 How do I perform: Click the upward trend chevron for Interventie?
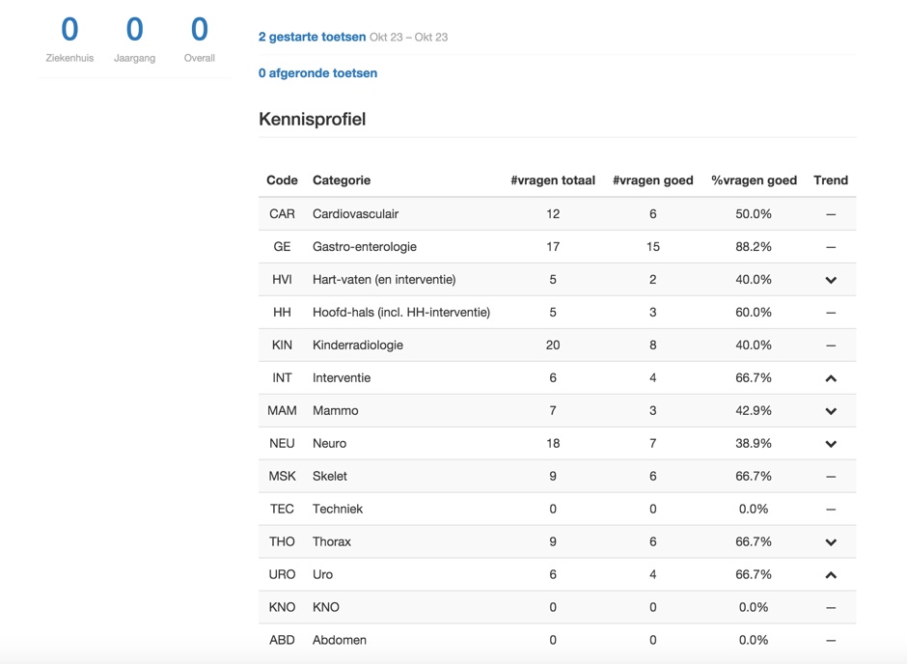(830, 378)
